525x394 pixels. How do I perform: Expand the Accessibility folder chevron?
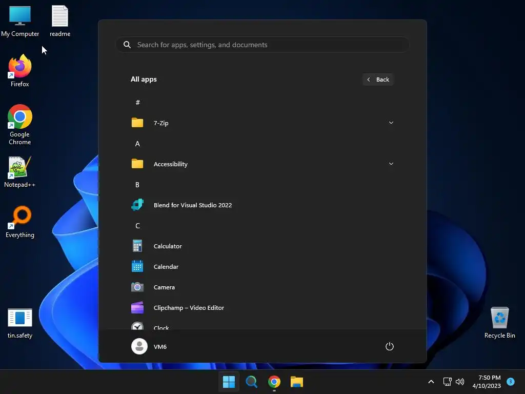[x=391, y=164]
